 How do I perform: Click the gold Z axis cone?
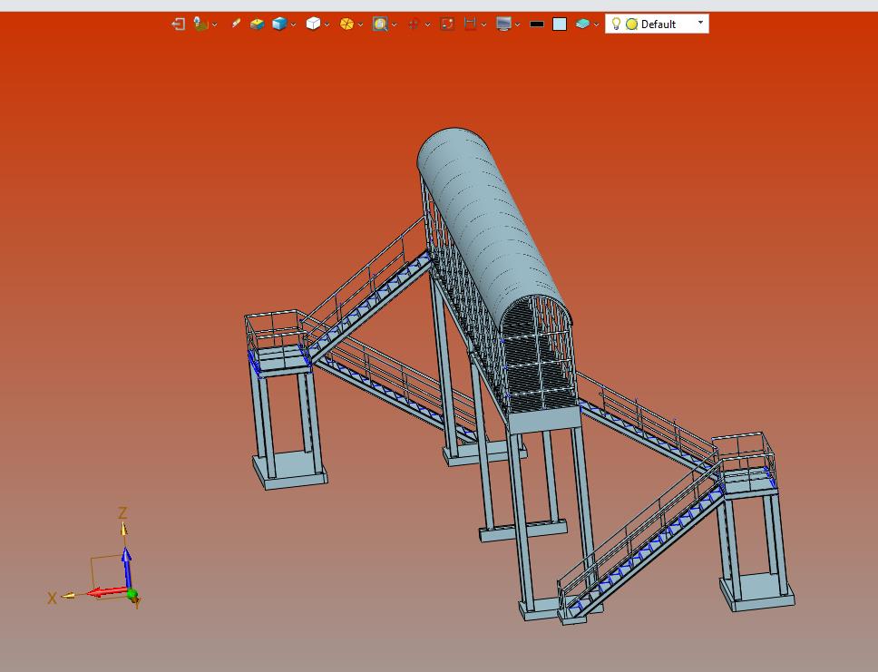123,528
